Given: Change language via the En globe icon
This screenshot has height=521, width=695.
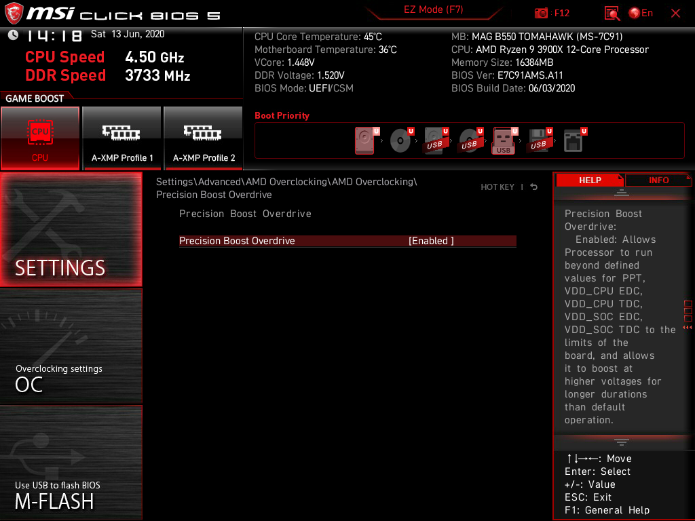Looking at the screenshot, I should (641, 14).
